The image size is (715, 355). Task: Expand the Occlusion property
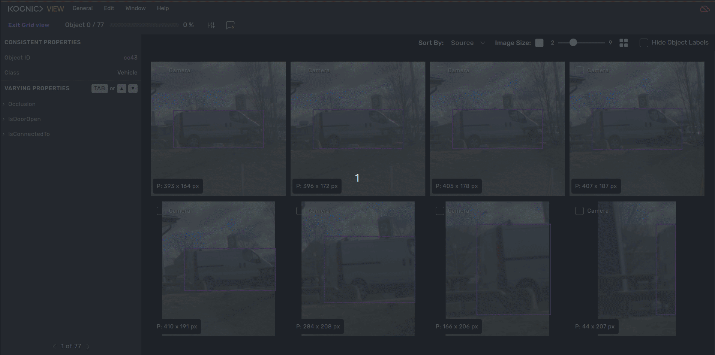coord(22,104)
